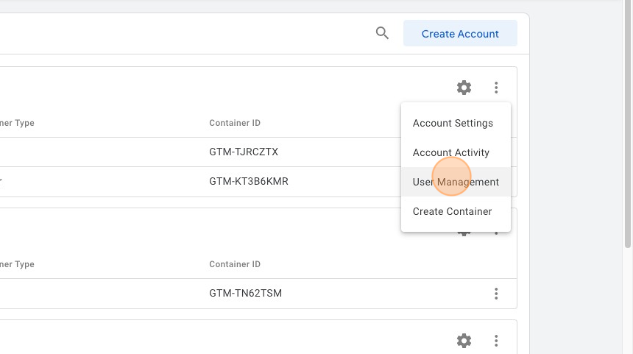The image size is (633, 354).
Task: Open the GTM-TN62TSM container row
Action: click(x=245, y=294)
